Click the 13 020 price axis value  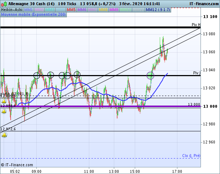pos(209,88)
